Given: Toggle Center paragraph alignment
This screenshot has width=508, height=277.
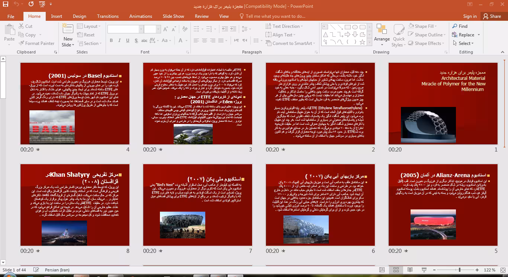Looking at the screenshot, I should [204, 40].
